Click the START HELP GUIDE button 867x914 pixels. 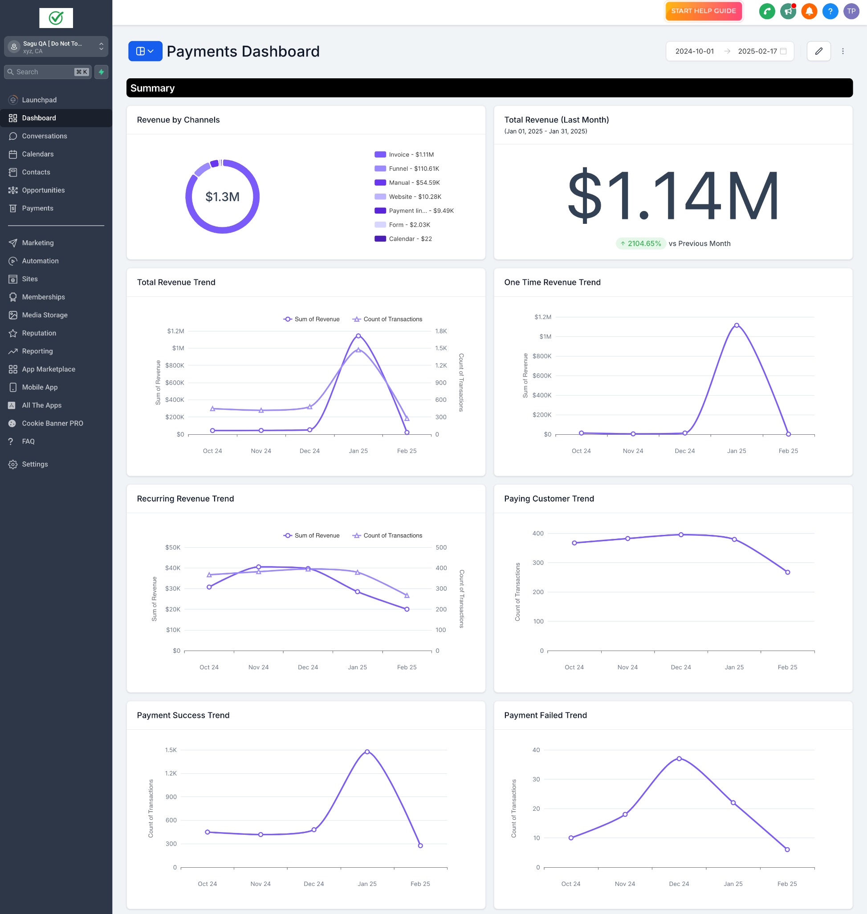coord(703,11)
